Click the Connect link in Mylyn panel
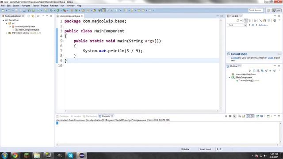This screenshot has width=283, height=159. (x=235, y=58)
